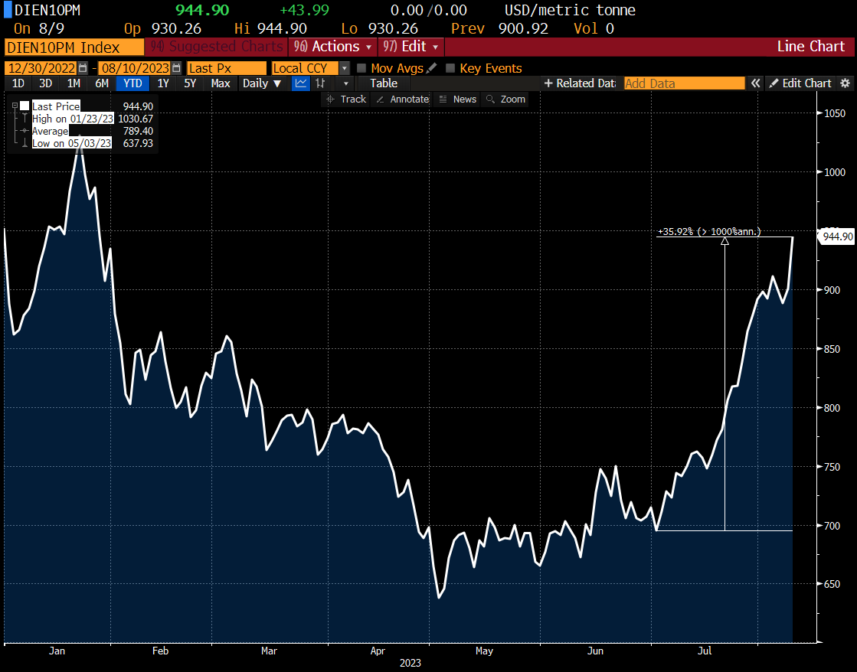The image size is (857, 672).
Task: Open calendar picker for end date 08/10/2023
Action: click(x=176, y=68)
